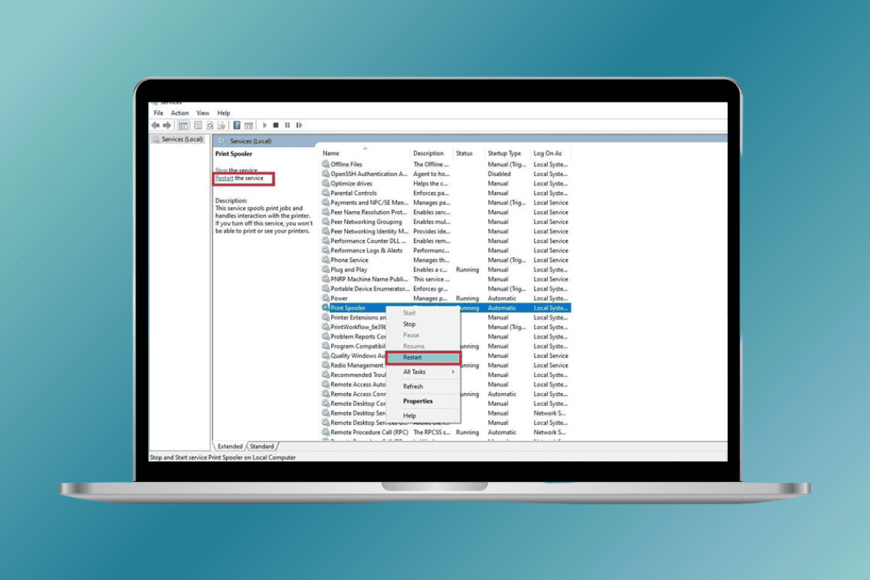The image size is (870, 580).
Task: Select Services (Local) in the console tree
Action: click(177, 139)
